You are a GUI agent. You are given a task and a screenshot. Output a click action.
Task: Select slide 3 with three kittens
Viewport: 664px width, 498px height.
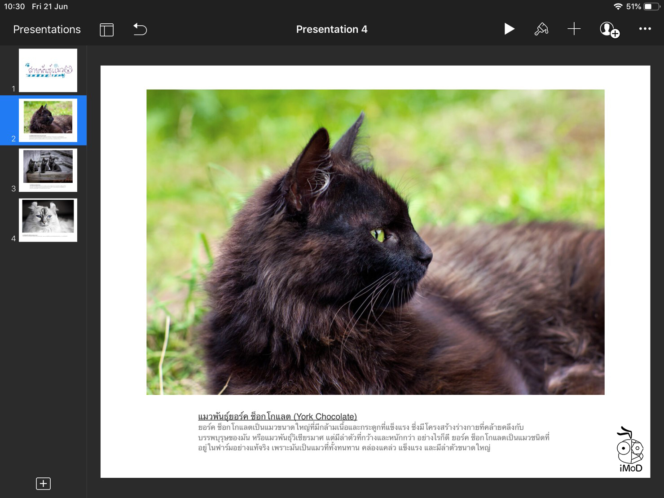pos(48,170)
